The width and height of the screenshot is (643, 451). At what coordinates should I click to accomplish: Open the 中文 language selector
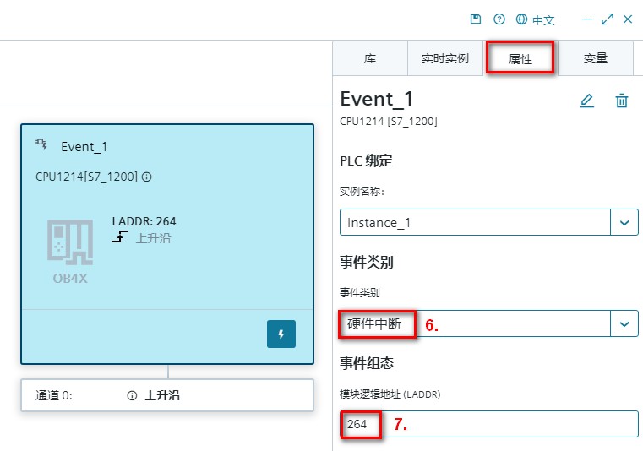[x=543, y=20]
